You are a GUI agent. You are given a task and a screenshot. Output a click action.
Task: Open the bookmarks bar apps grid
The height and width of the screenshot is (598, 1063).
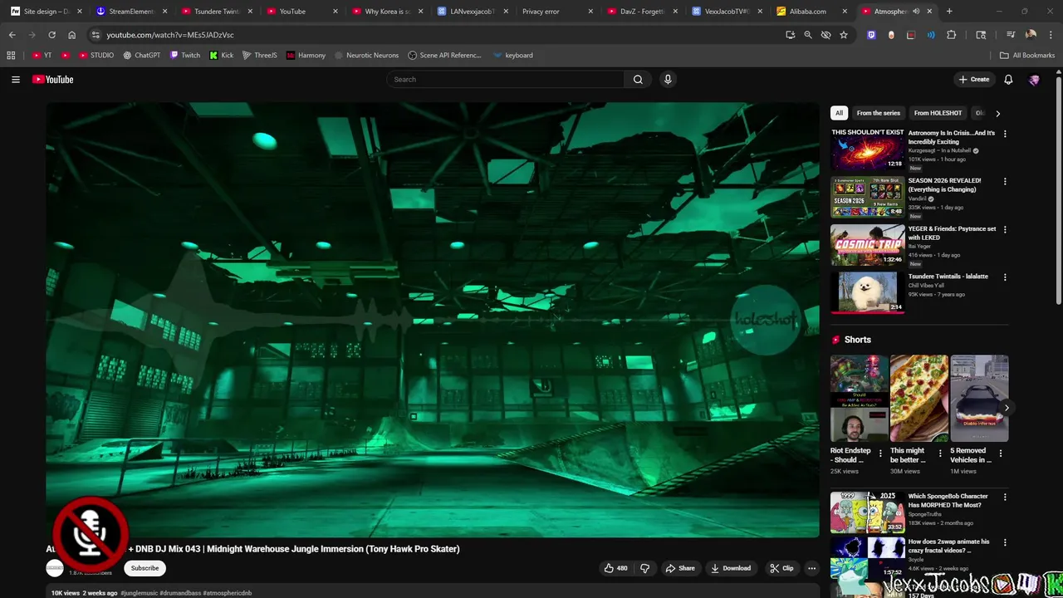pos(11,56)
